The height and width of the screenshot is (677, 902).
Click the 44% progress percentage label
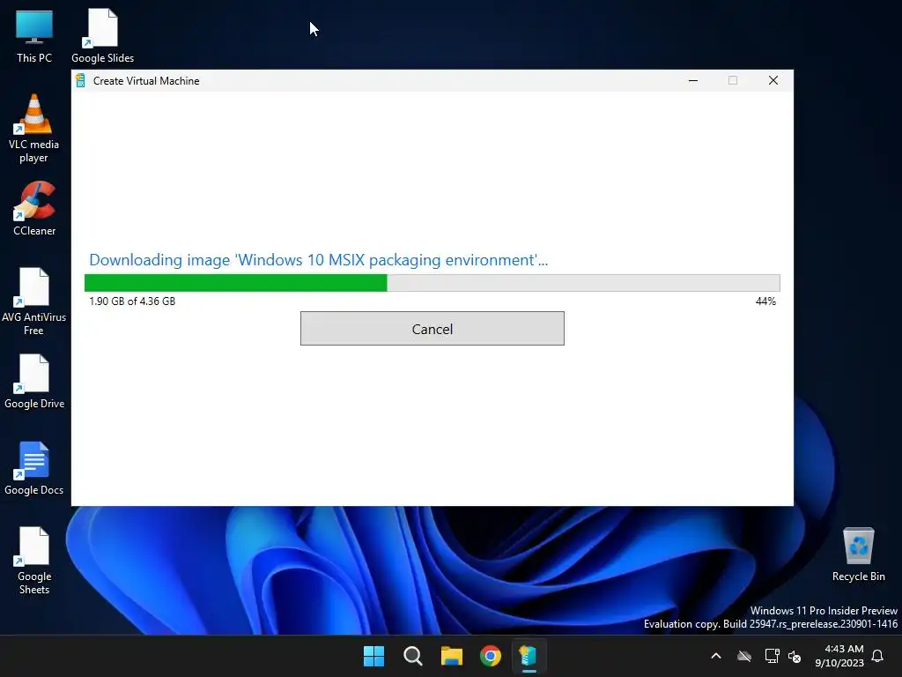point(765,301)
